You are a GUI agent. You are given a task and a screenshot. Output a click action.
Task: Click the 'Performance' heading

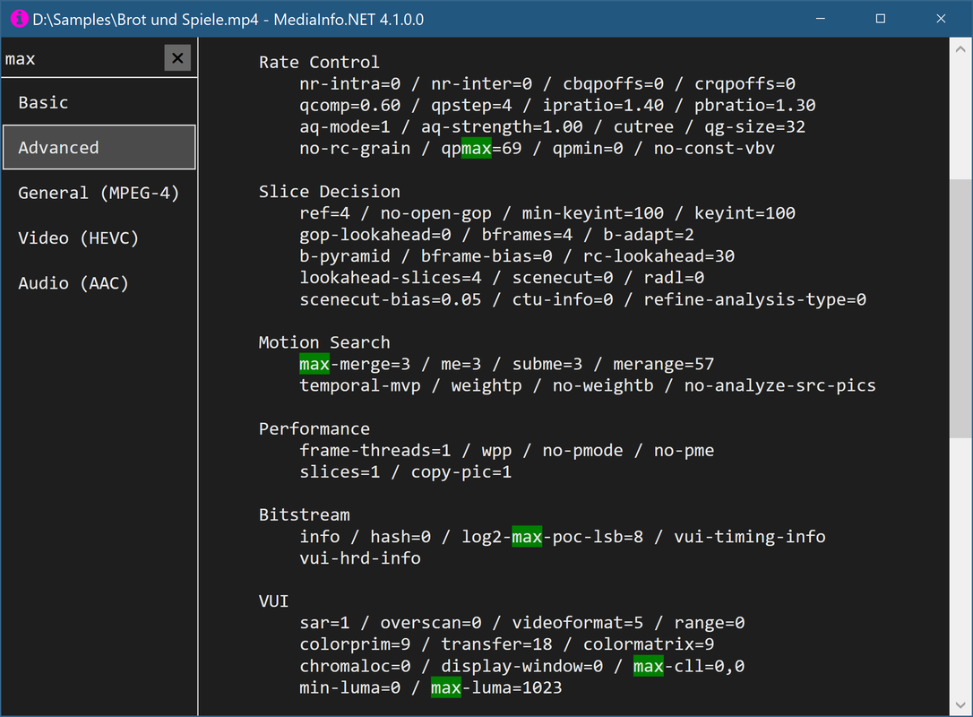tap(314, 428)
